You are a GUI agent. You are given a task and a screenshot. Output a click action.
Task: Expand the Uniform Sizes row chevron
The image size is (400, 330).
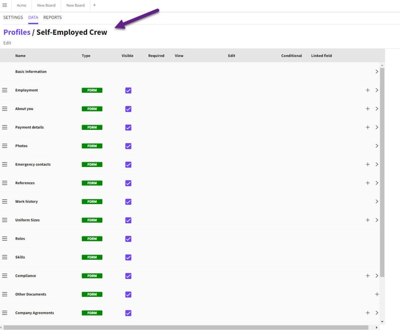click(x=377, y=220)
